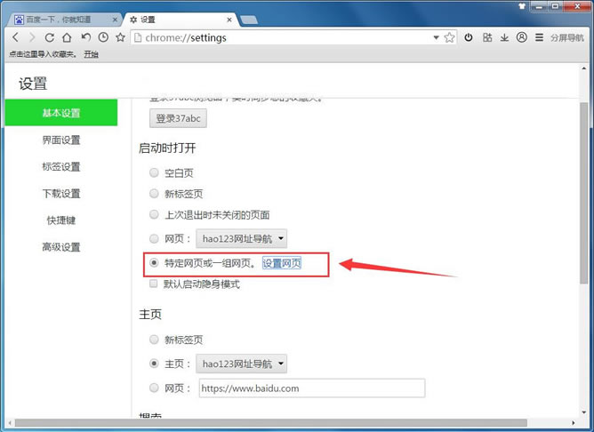This screenshot has width=594, height=432.
Task: Click the homepage URL field with https://www.baidu.com
Action: click(311, 388)
